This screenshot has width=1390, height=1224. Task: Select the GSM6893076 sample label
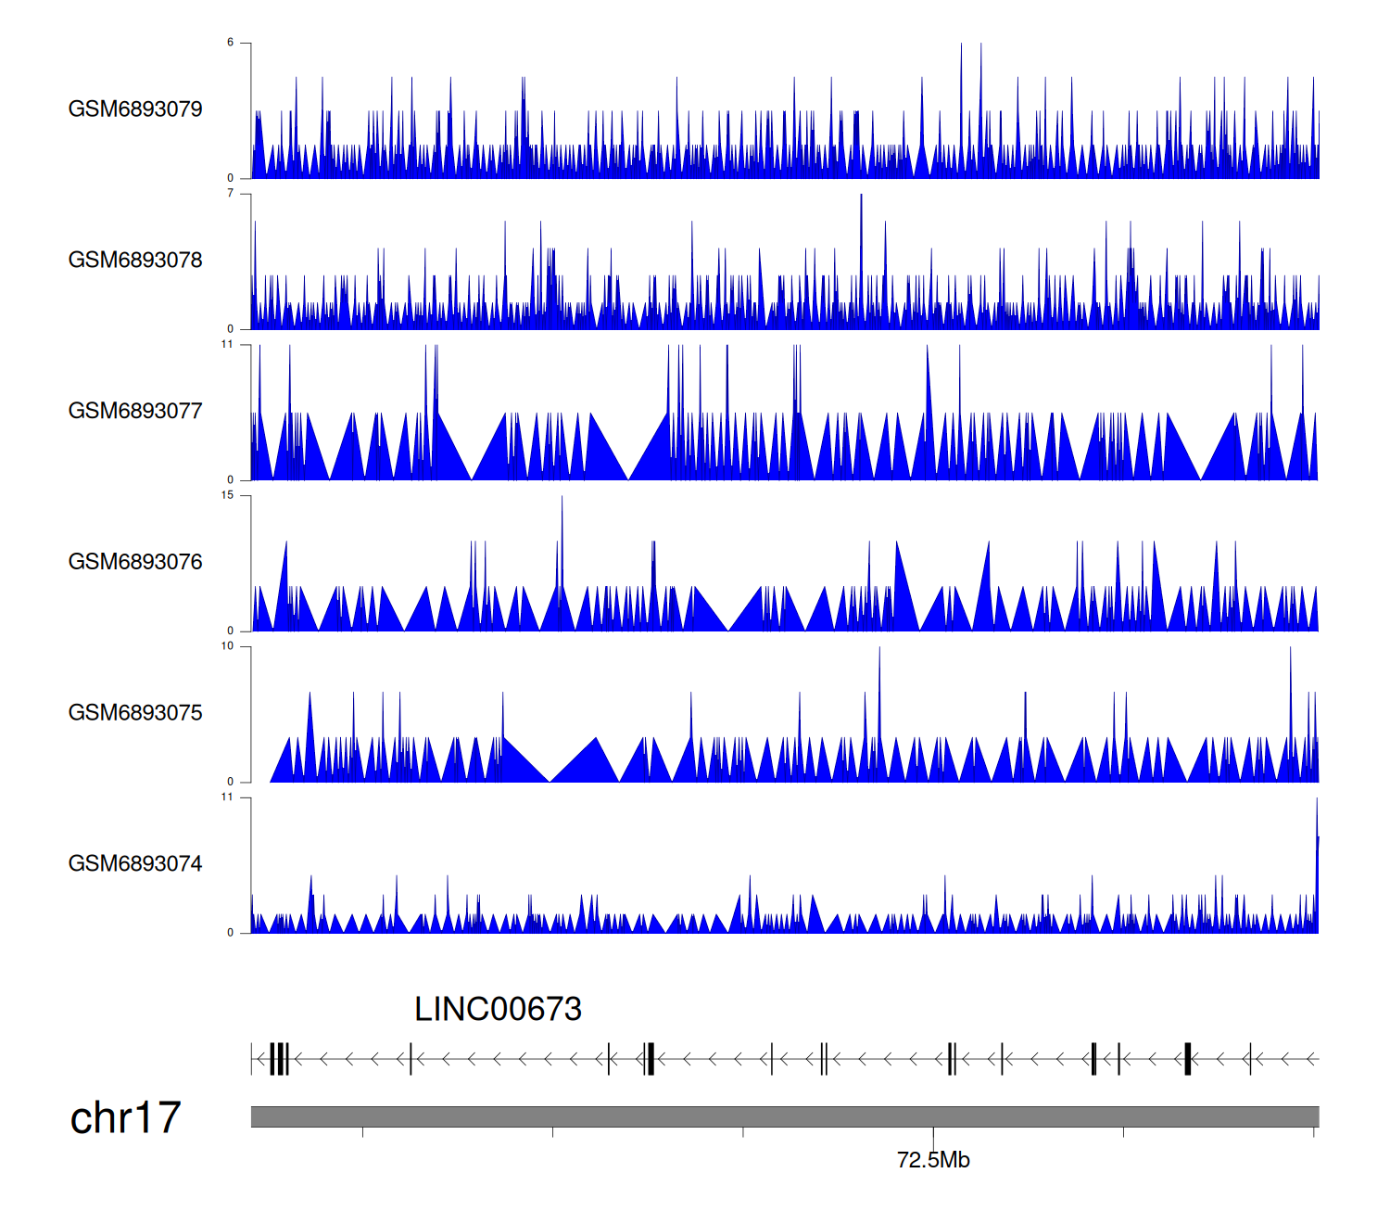135,562
